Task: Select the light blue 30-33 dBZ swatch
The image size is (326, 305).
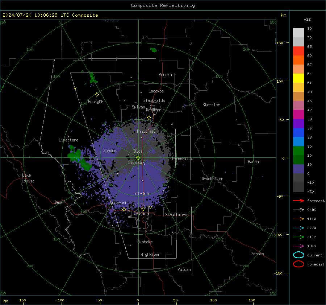Action: coord(298,141)
